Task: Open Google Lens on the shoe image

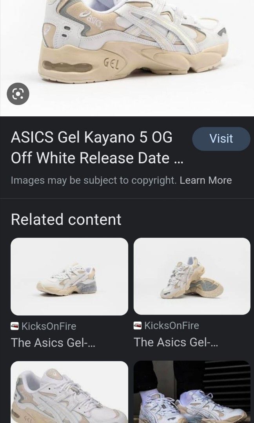Action: tap(18, 94)
